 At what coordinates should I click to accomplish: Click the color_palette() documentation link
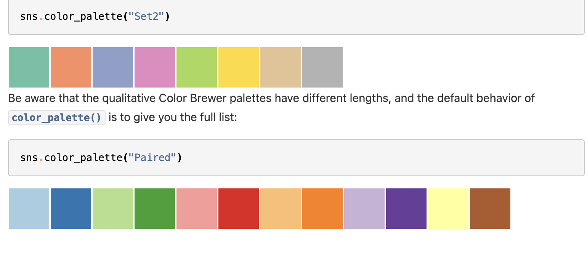57,118
